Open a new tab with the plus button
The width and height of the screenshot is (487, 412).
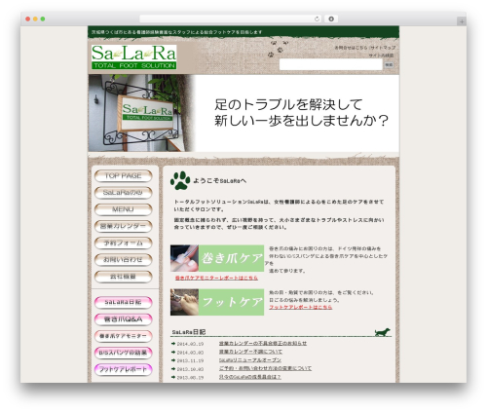[462, 21]
